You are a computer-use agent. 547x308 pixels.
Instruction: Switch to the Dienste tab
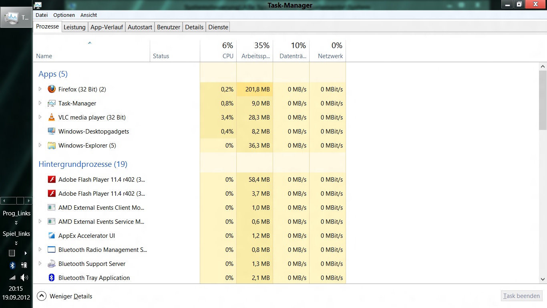(x=218, y=27)
